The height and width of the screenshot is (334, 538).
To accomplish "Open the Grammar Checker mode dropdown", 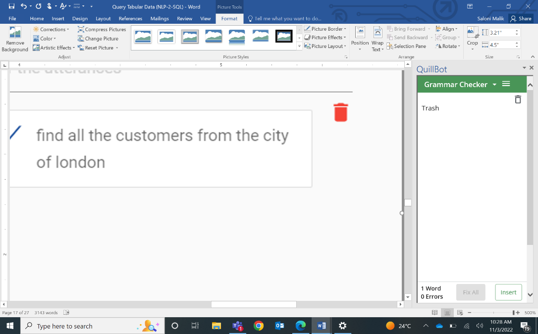I will [x=494, y=85].
